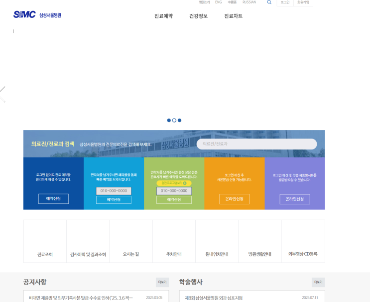Switch site language to RUSSIAN

(249, 2)
